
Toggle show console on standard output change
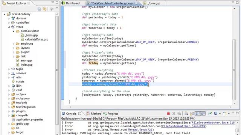click(x=197, y=113)
